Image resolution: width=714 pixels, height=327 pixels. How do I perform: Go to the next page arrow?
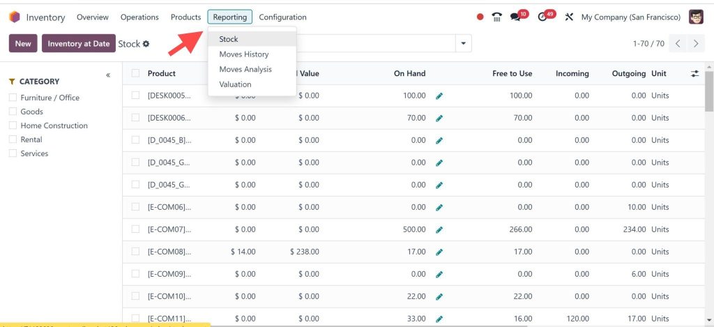pyautogui.click(x=695, y=44)
